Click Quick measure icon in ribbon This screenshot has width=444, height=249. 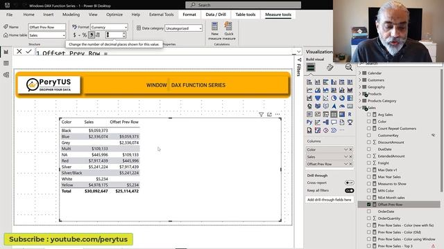click(228, 26)
